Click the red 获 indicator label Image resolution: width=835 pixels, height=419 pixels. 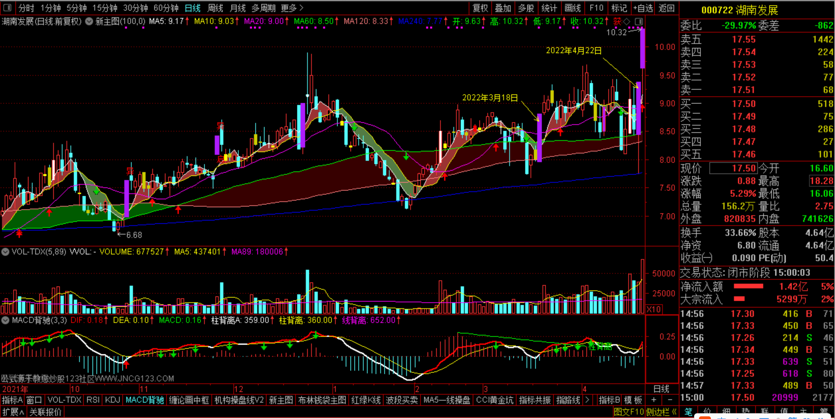click(617, 21)
